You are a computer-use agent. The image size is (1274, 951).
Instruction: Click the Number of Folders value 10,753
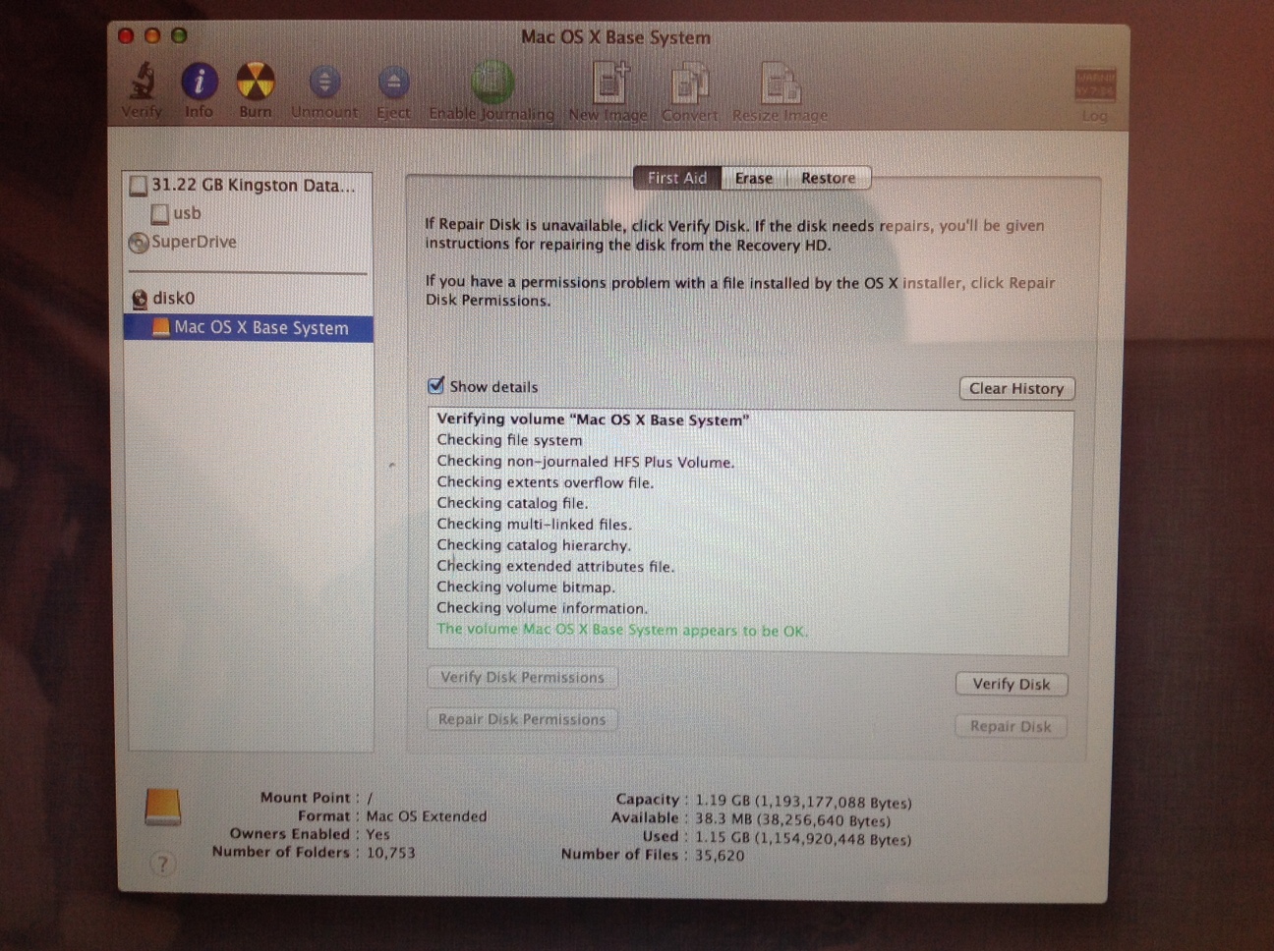391,853
